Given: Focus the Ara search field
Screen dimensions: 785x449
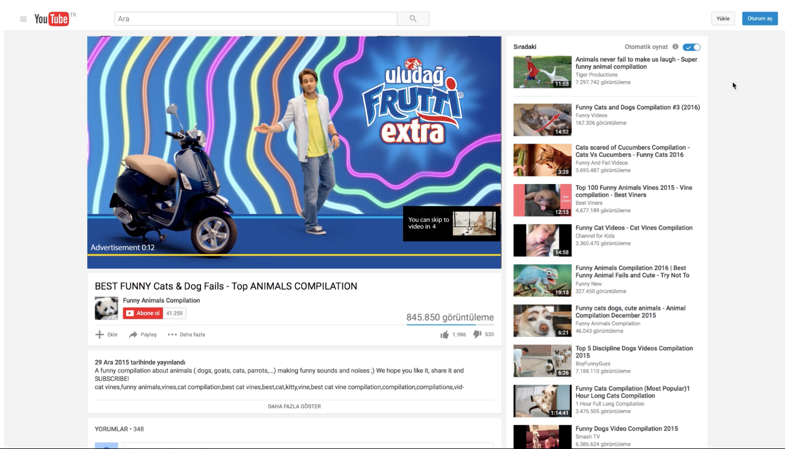Looking at the screenshot, I should click(256, 19).
